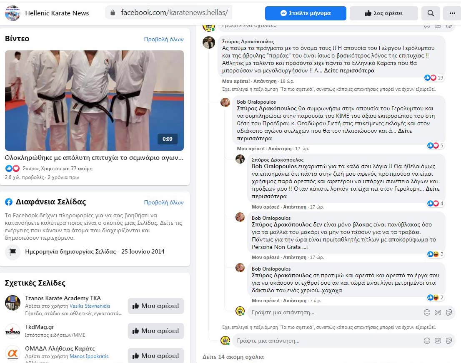The image size is (461, 363).
Task: Click 'Προβολή όλων' next to Βίντεο
Action: 164,39
